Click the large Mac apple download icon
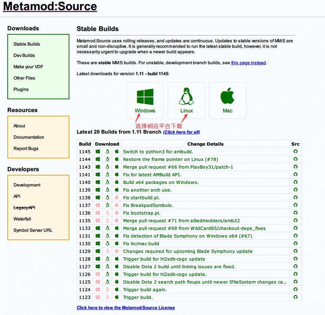 click(227, 97)
